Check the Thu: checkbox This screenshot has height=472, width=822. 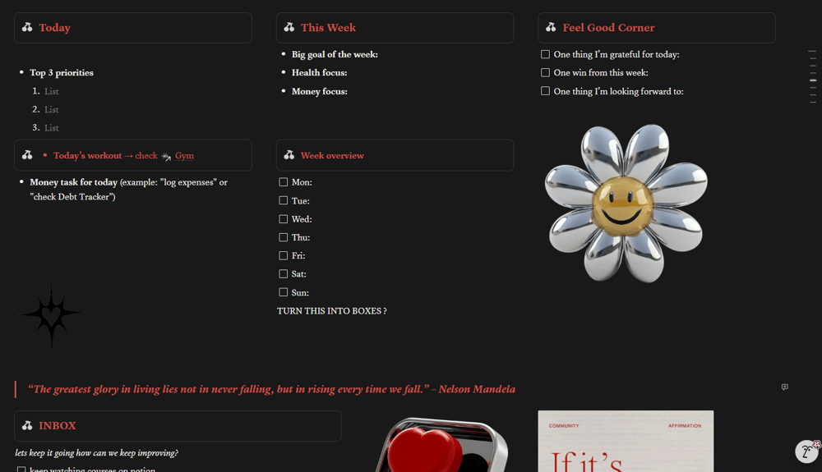coord(283,237)
